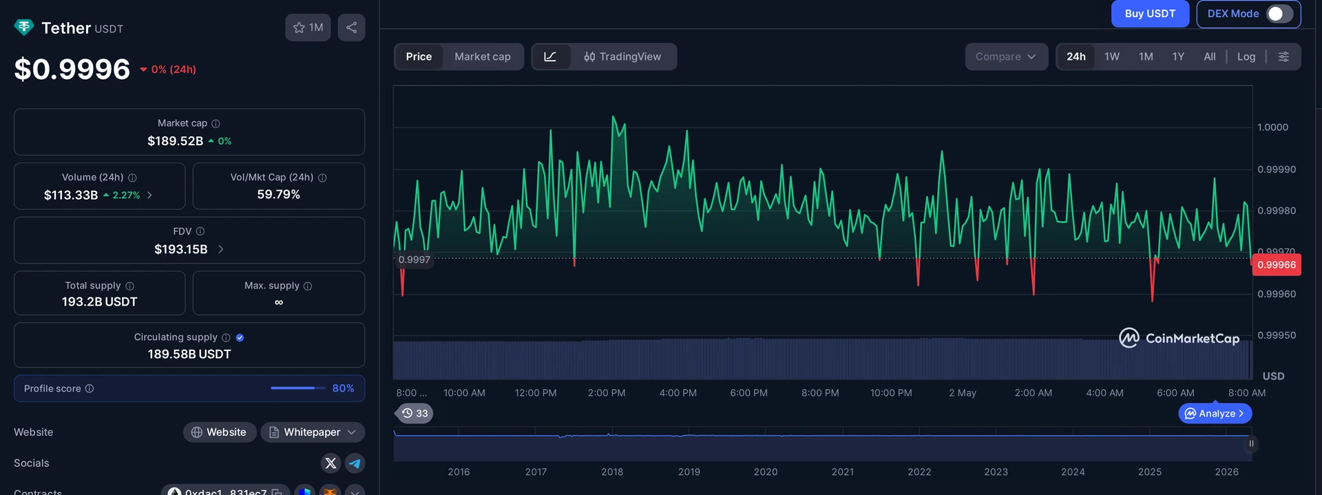Click the Profile score info icon
Viewport: 1322px width, 495px height.
coord(90,388)
